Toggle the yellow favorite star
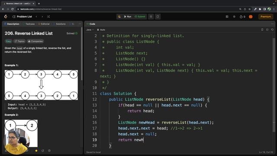 click(36, 151)
